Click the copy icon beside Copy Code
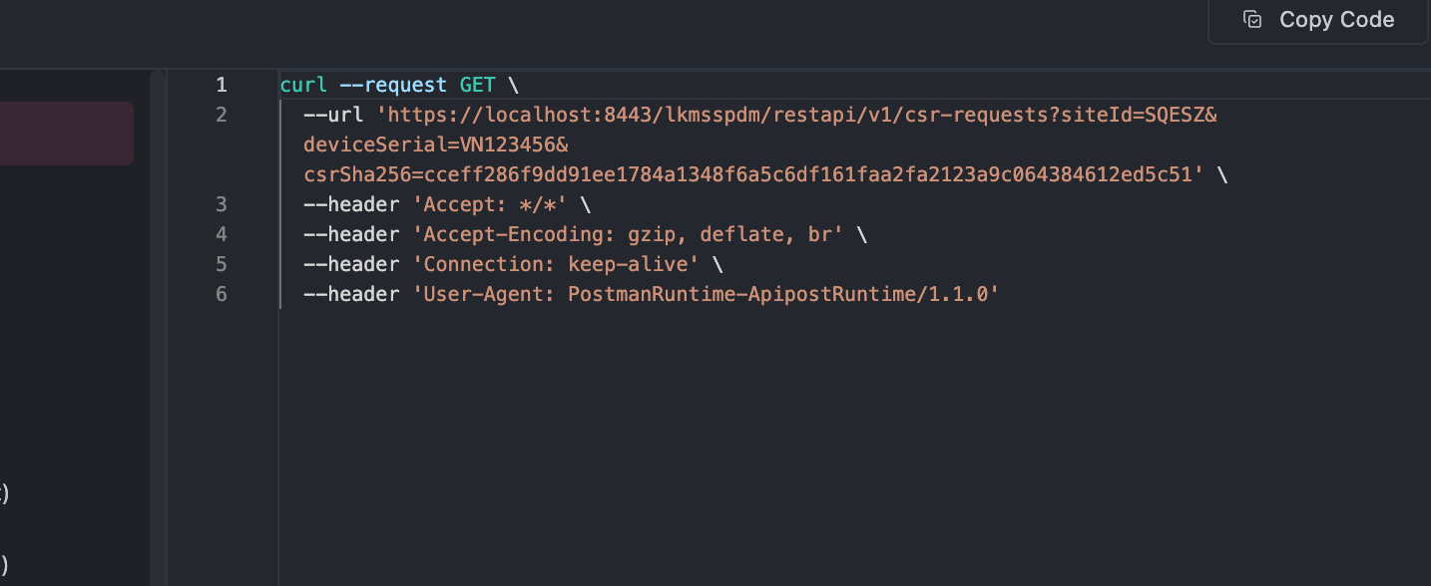The width and height of the screenshot is (1431, 586). pyautogui.click(x=1252, y=19)
